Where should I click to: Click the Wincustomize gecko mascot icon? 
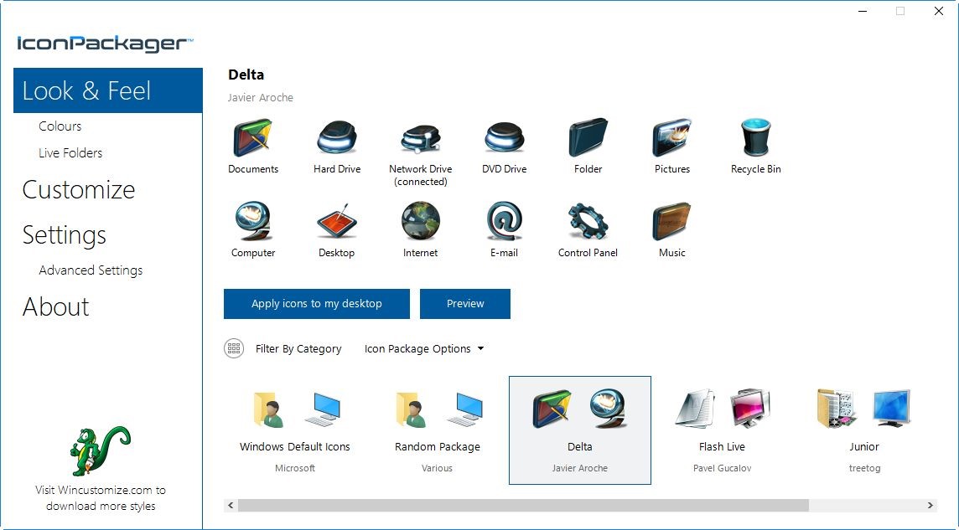[100, 450]
